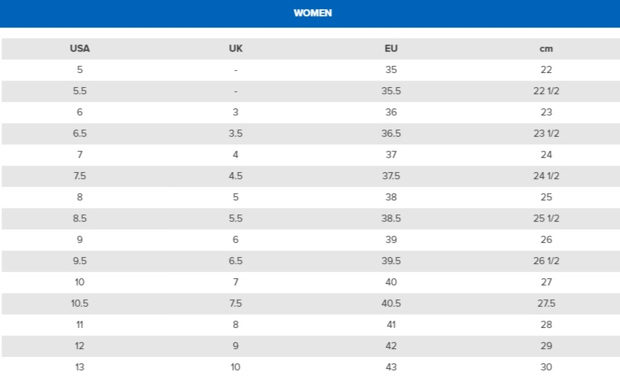Viewport: 620px width, 376px height.
Task: Select EU size 40.5 cell
Action: (x=390, y=303)
